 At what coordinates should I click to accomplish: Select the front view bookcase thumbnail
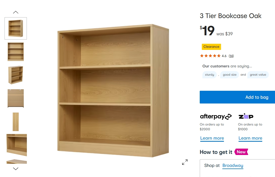pos(16,52)
